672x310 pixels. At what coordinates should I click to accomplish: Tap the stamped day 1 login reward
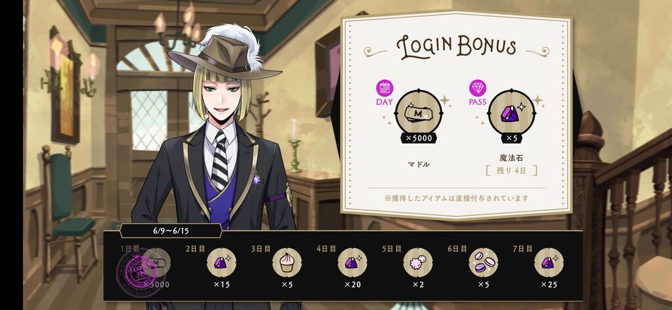[x=144, y=269]
